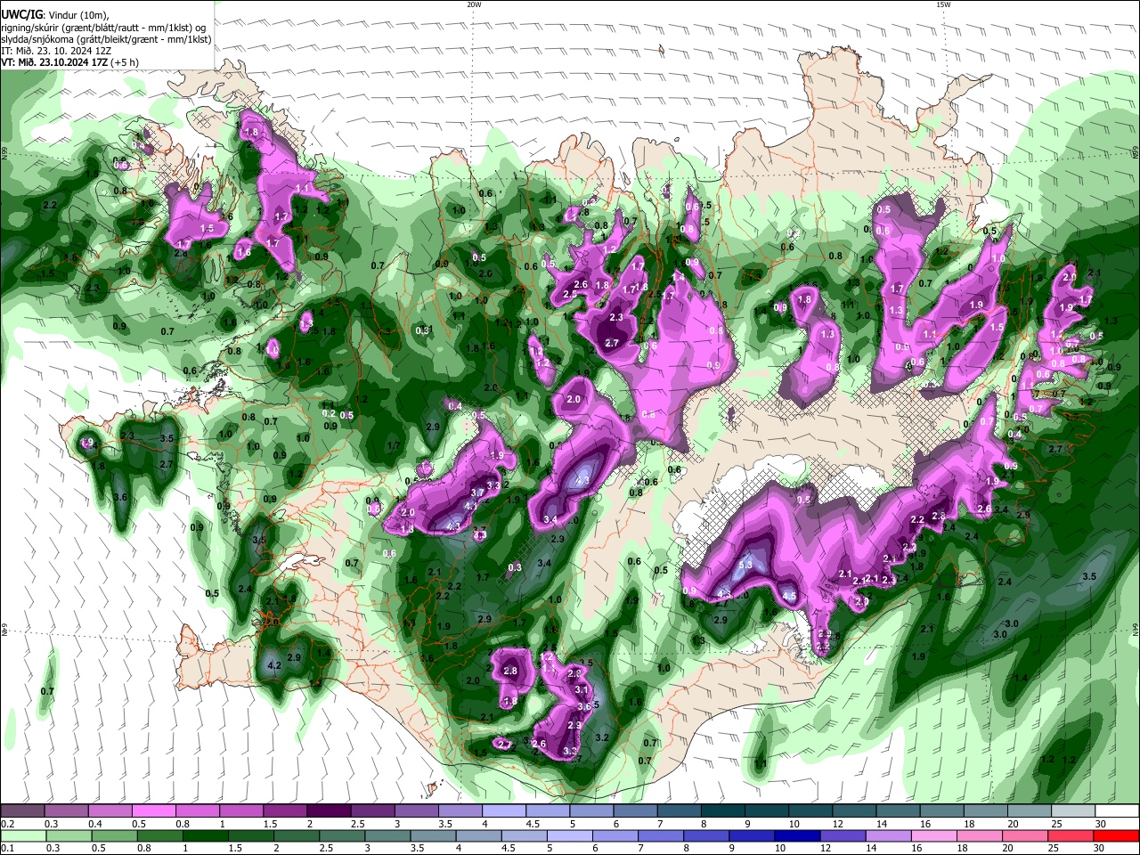The image size is (1140, 855).
Task: Click the 4.2 precipitation value on the map
Action: (274, 665)
